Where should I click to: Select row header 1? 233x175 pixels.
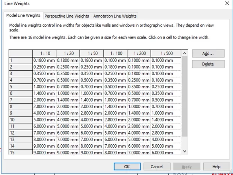click(x=21, y=61)
